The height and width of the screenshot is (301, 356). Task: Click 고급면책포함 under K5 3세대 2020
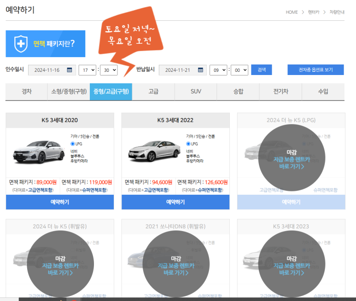[x=40, y=190]
